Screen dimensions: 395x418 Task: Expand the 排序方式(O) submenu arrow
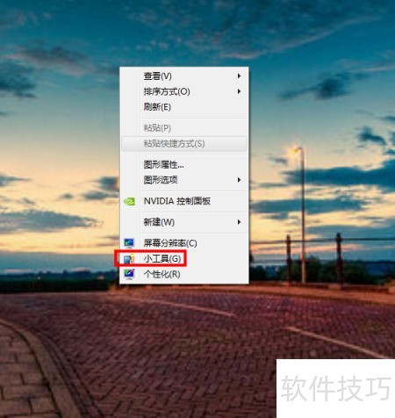tap(239, 91)
